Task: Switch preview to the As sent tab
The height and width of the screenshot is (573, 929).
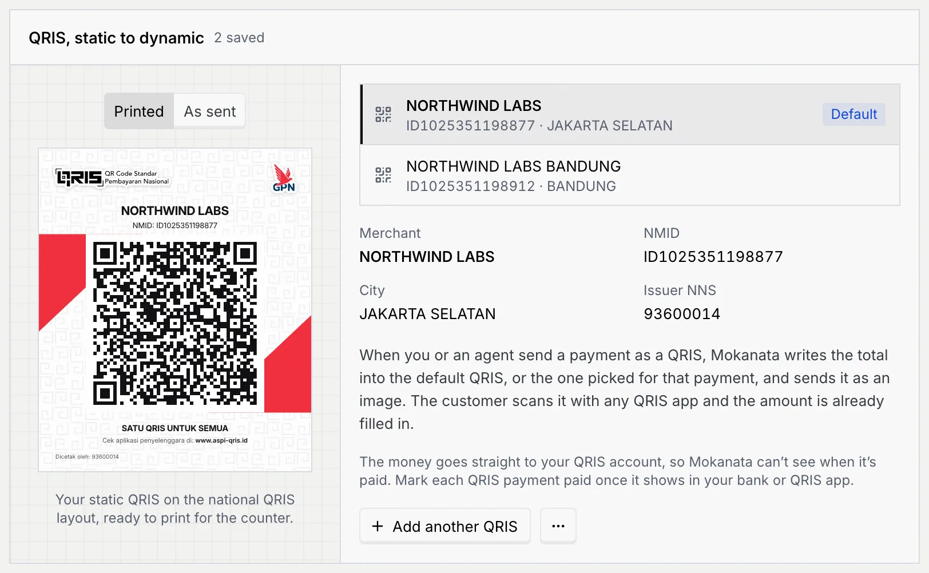Action: (x=210, y=112)
